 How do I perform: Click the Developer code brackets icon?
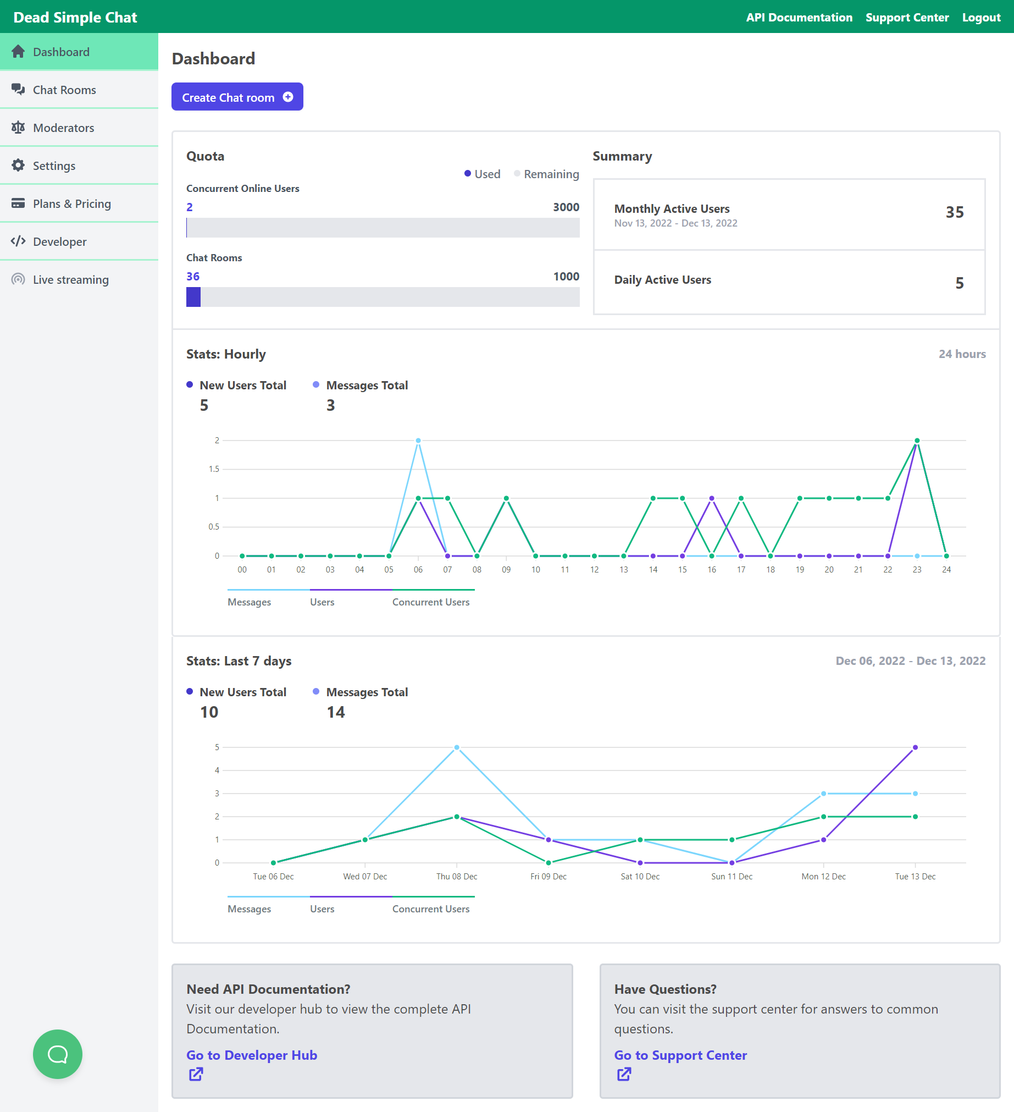coord(18,241)
